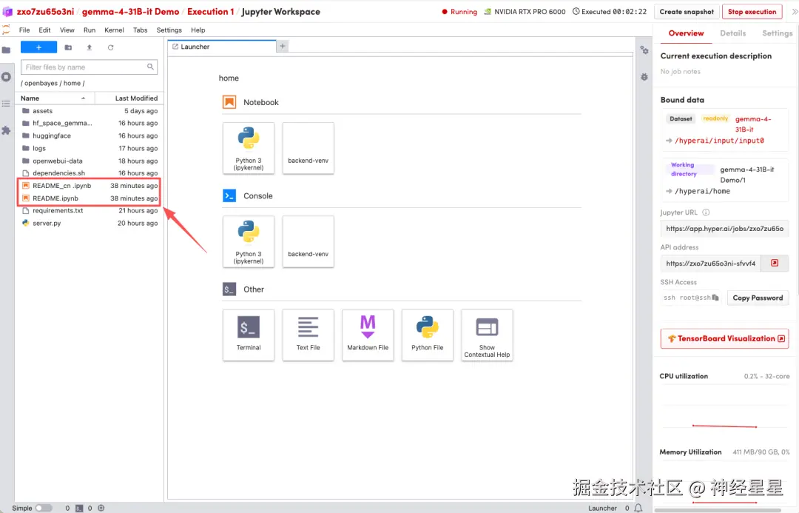Sort files by Last Modified column
Screen dimensions: 799x513
coord(129,98)
